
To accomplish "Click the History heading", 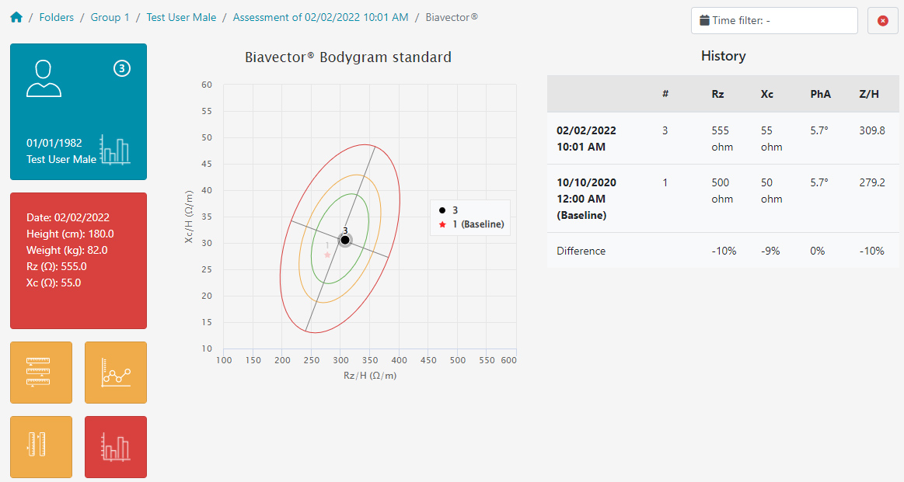I will pyautogui.click(x=723, y=56).
